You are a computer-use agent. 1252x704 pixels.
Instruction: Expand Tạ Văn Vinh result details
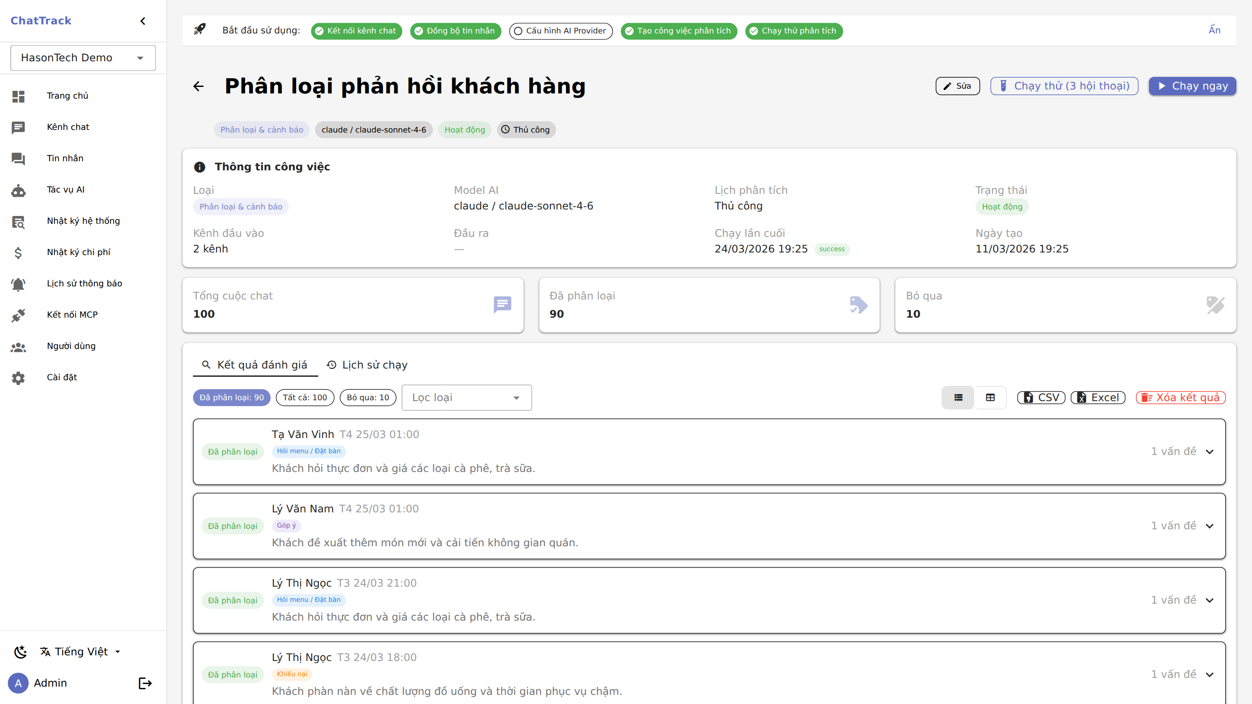[x=1210, y=452]
